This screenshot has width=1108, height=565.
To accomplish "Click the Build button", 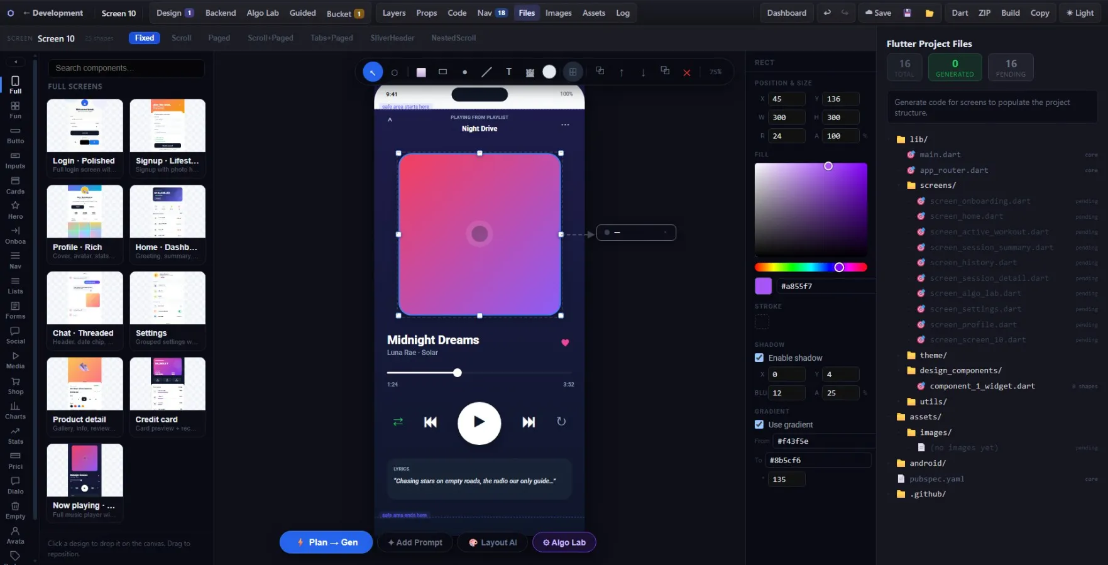I will (1011, 13).
